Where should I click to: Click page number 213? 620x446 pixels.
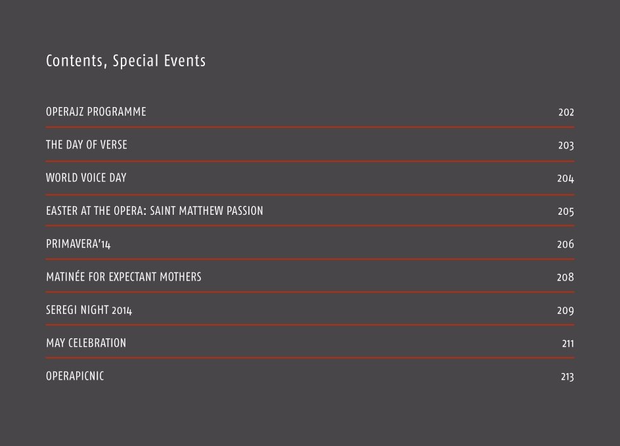point(567,377)
